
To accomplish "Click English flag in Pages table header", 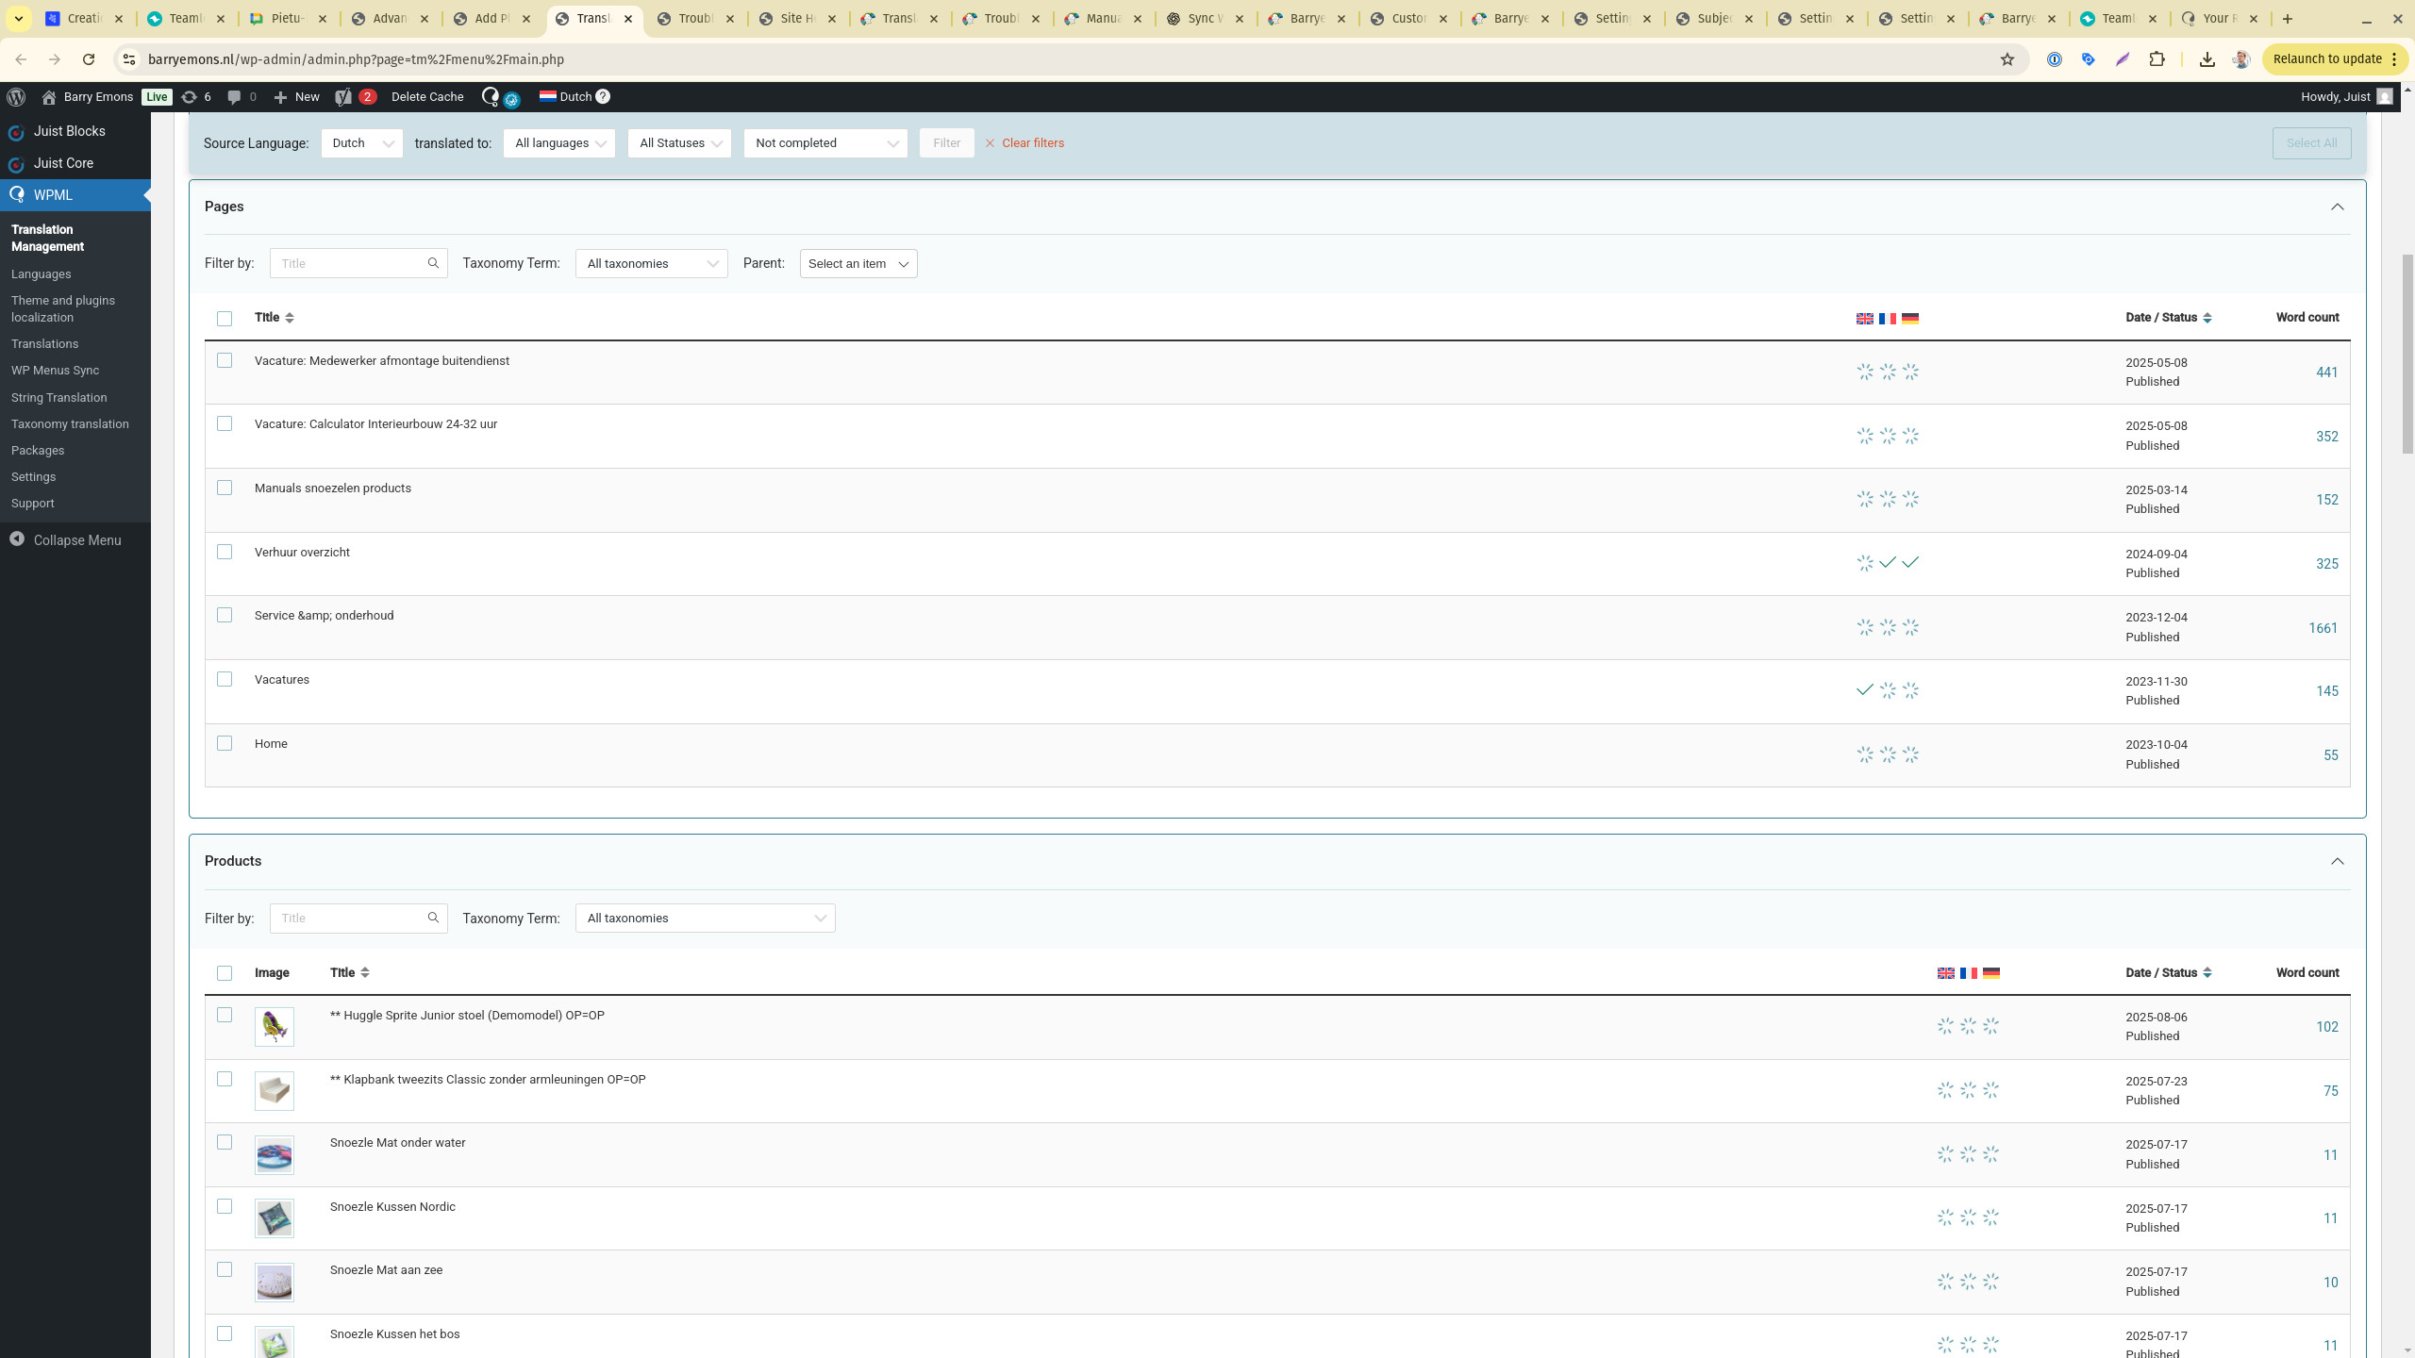I will (x=1865, y=319).
